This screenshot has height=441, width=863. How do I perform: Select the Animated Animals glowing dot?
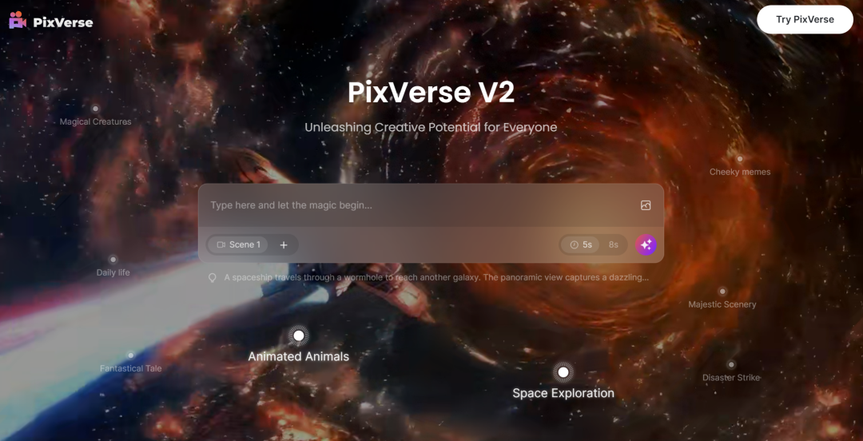click(x=298, y=336)
